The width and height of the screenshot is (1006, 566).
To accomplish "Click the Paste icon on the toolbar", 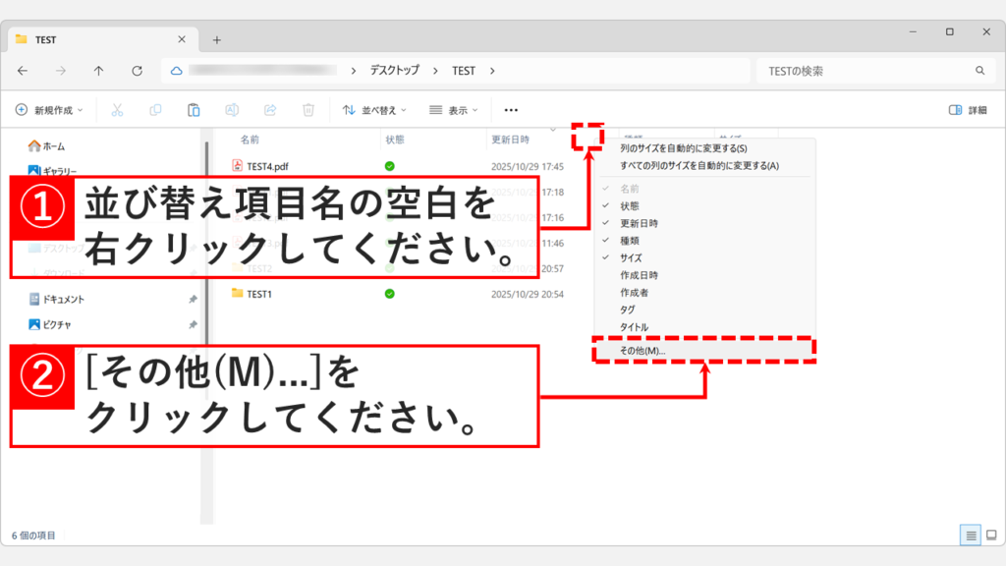I will [195, 110].
